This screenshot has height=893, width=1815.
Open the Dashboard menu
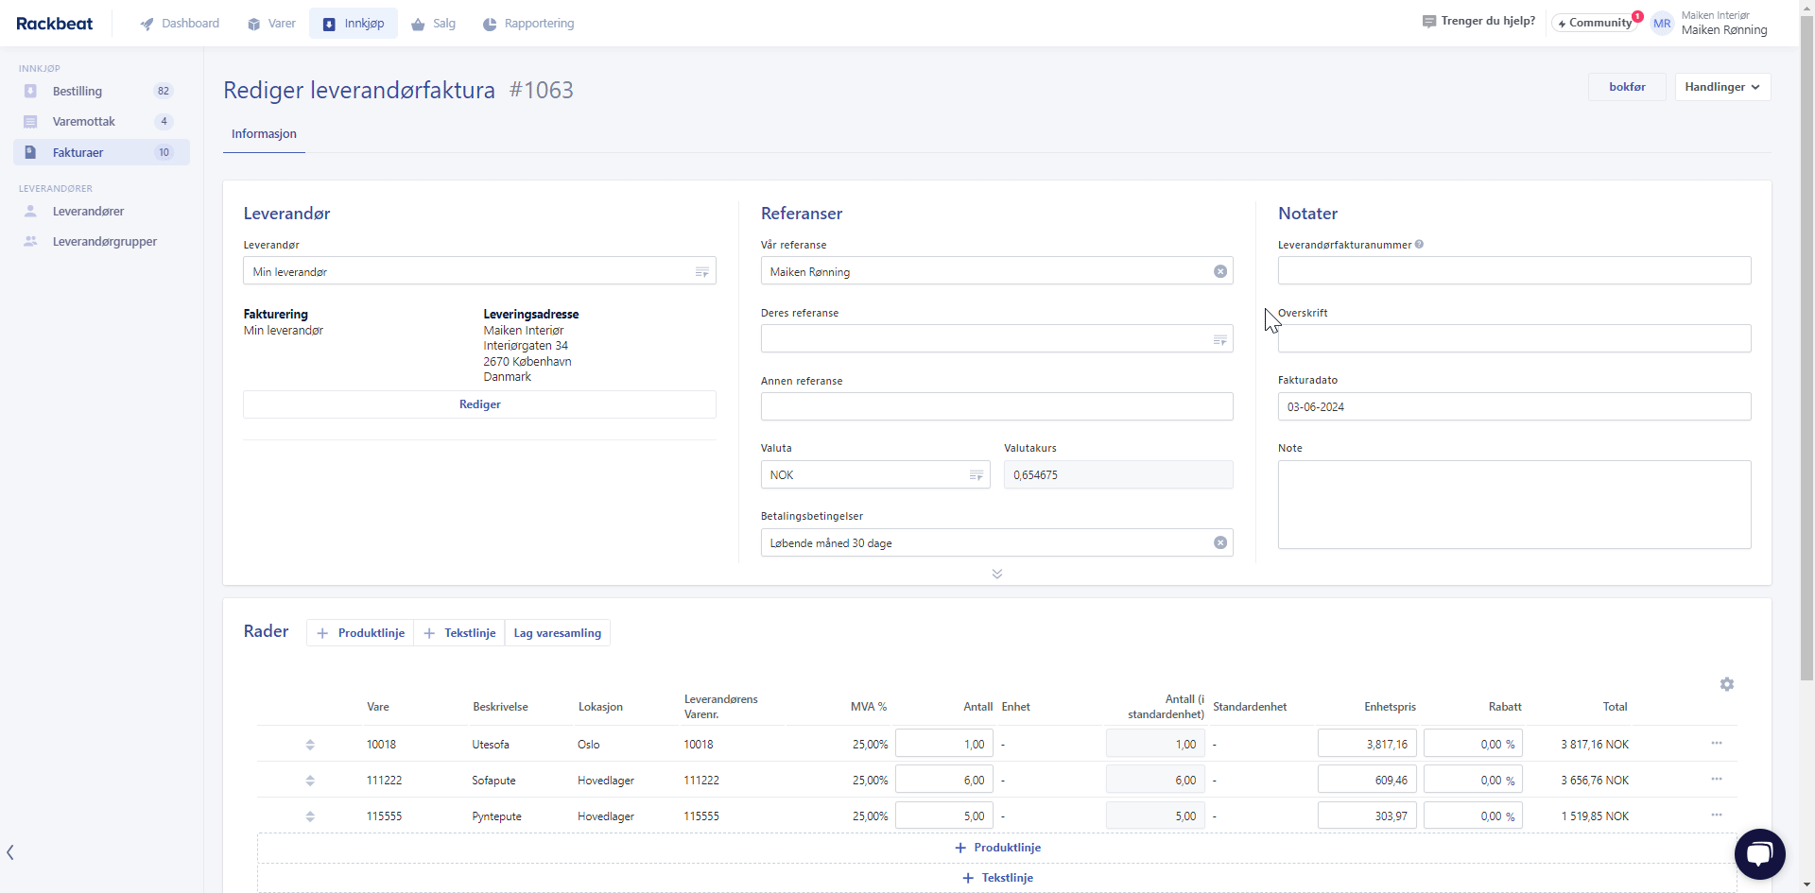(x=180, y=24)
